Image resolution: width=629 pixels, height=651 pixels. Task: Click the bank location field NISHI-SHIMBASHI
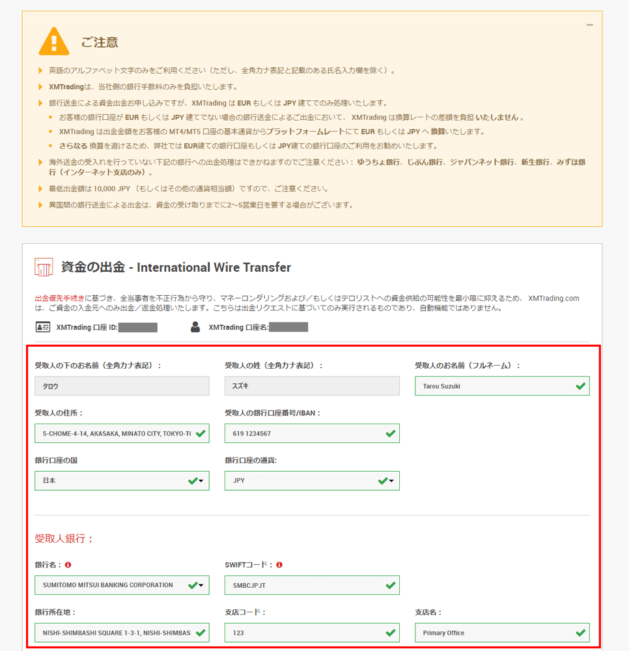point(116,633)
